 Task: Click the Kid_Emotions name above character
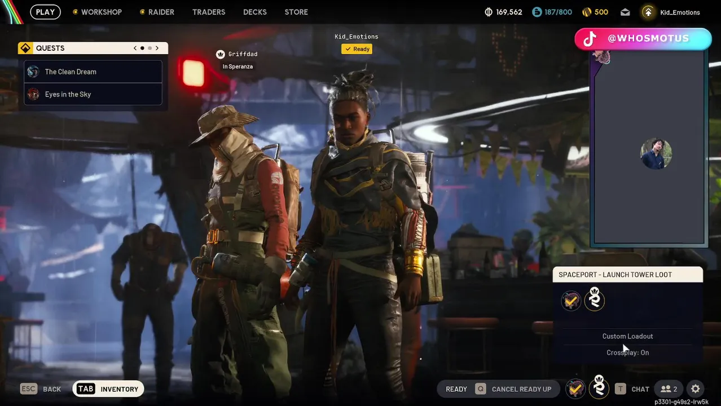tap(357, 37)
